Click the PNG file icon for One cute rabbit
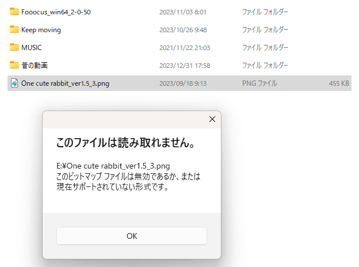The image size is (359, 267). (x=14, y=83)
